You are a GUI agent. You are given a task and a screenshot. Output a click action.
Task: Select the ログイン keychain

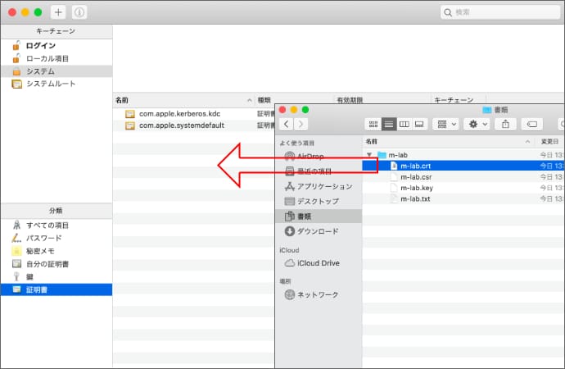(40, 46)
